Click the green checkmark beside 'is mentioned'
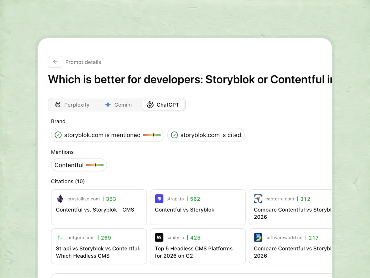The height and width of the screenshot is (278, 370). (58, 135)
